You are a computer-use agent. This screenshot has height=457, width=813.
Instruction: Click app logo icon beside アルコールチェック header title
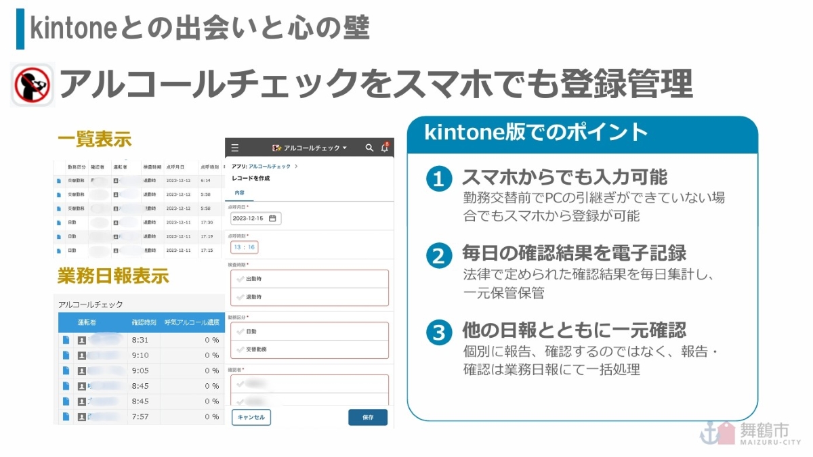[x=276, y=148]
